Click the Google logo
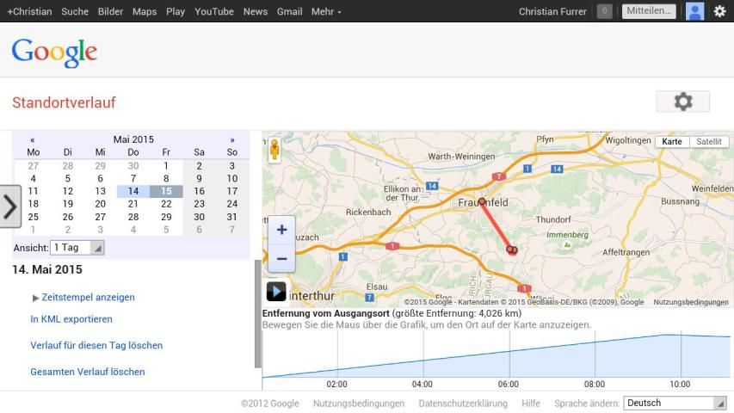The width and height of the screenshot is (734, 413). click(x=54, y=53)
